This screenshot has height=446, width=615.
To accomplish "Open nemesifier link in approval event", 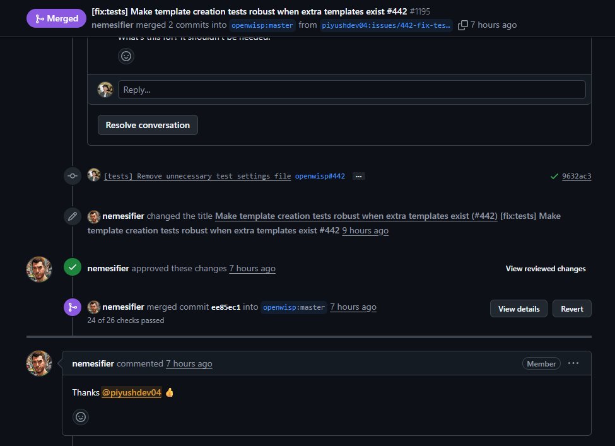I will [108, 269].
